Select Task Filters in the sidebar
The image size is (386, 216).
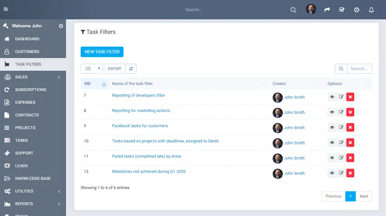(33, 64)
